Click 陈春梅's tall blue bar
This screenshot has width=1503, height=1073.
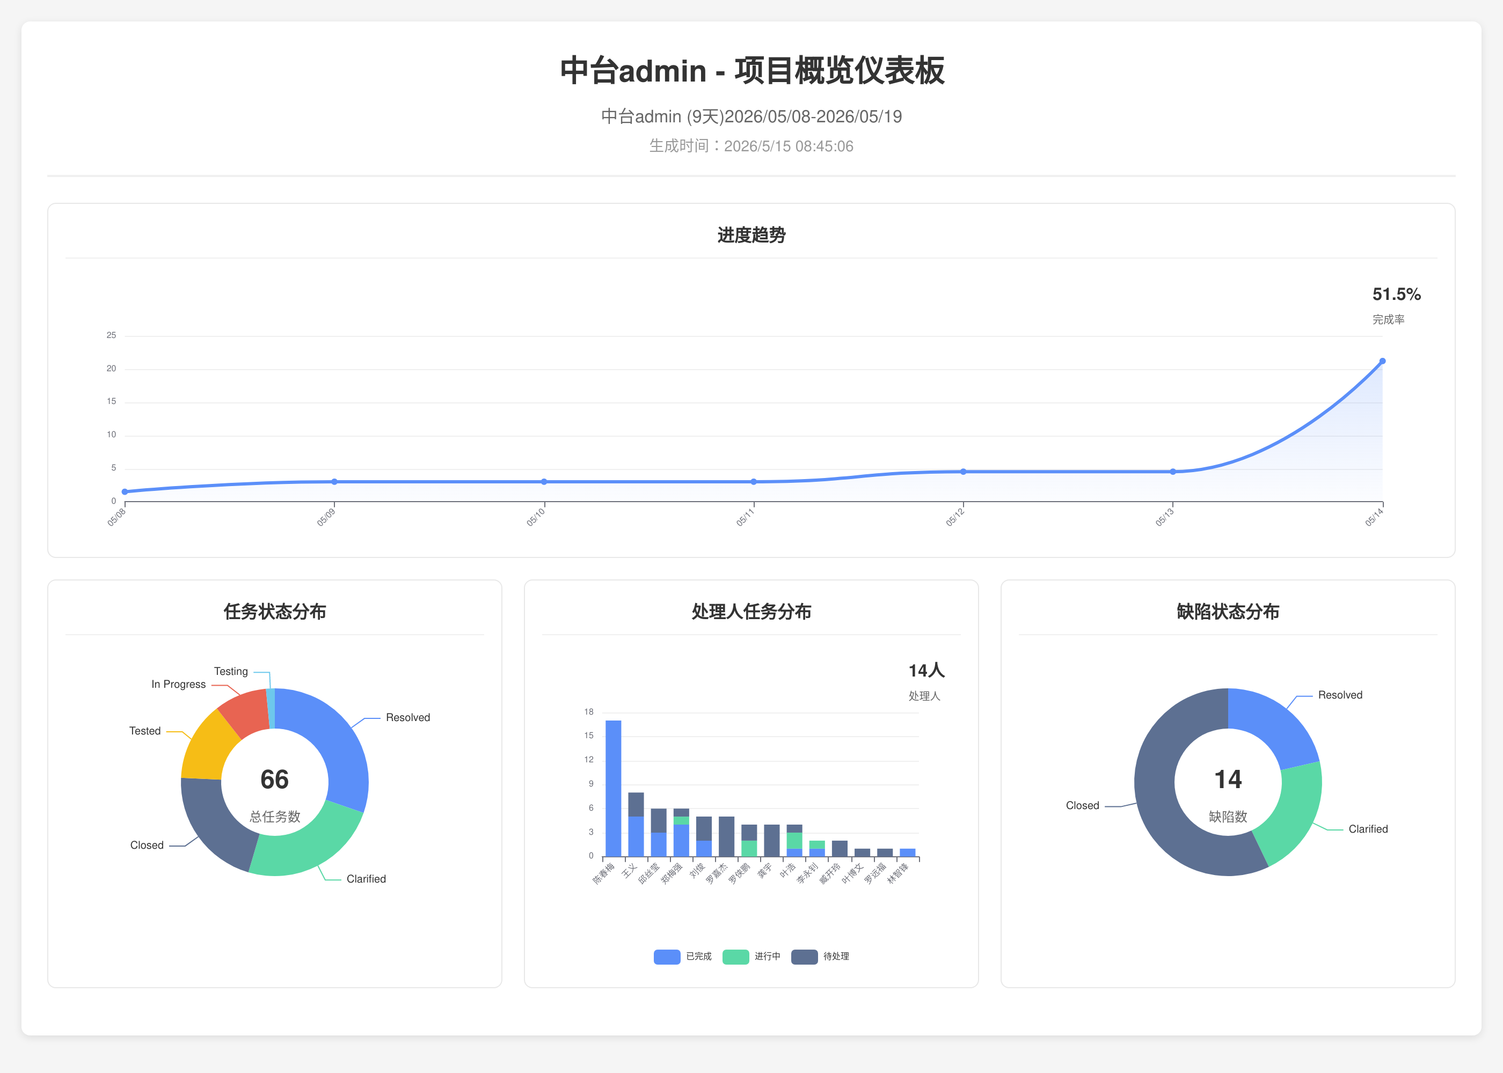point(612,789)
